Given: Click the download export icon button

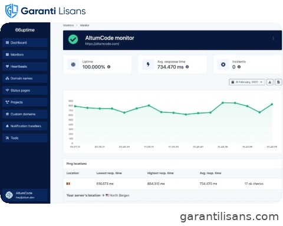Looking at the screenshot, I should [270, 82].
